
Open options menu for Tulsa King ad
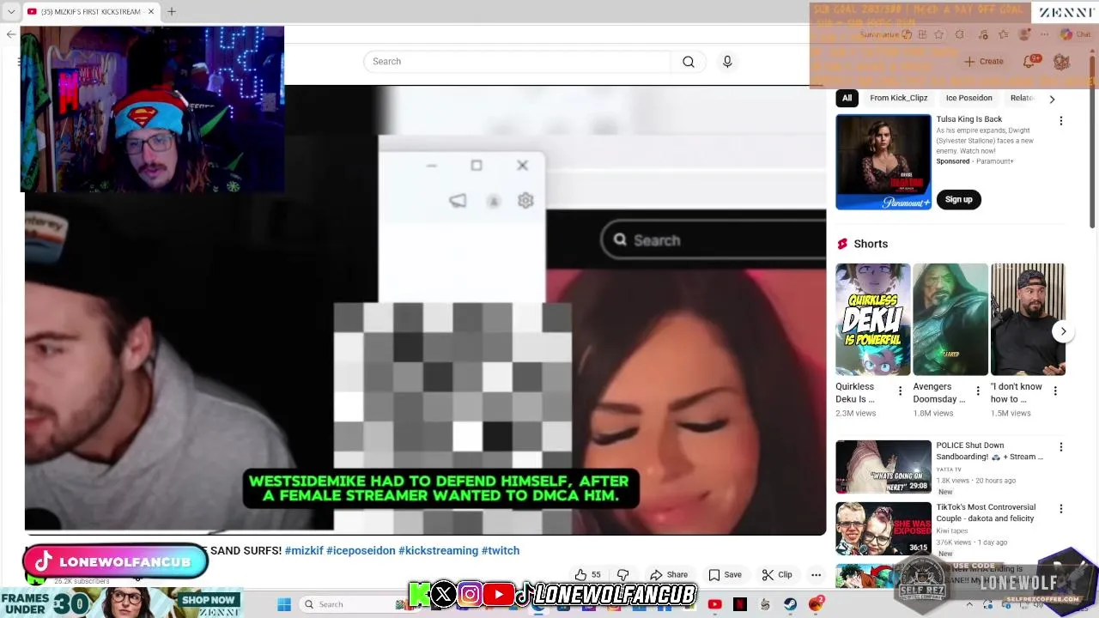1061,121
